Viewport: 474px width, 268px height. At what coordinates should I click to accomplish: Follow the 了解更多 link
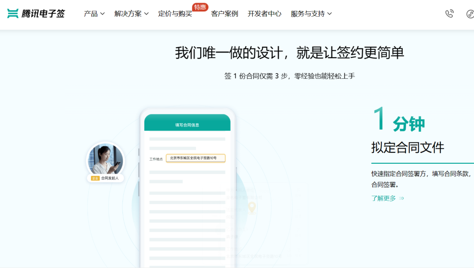tap(388, 198)
